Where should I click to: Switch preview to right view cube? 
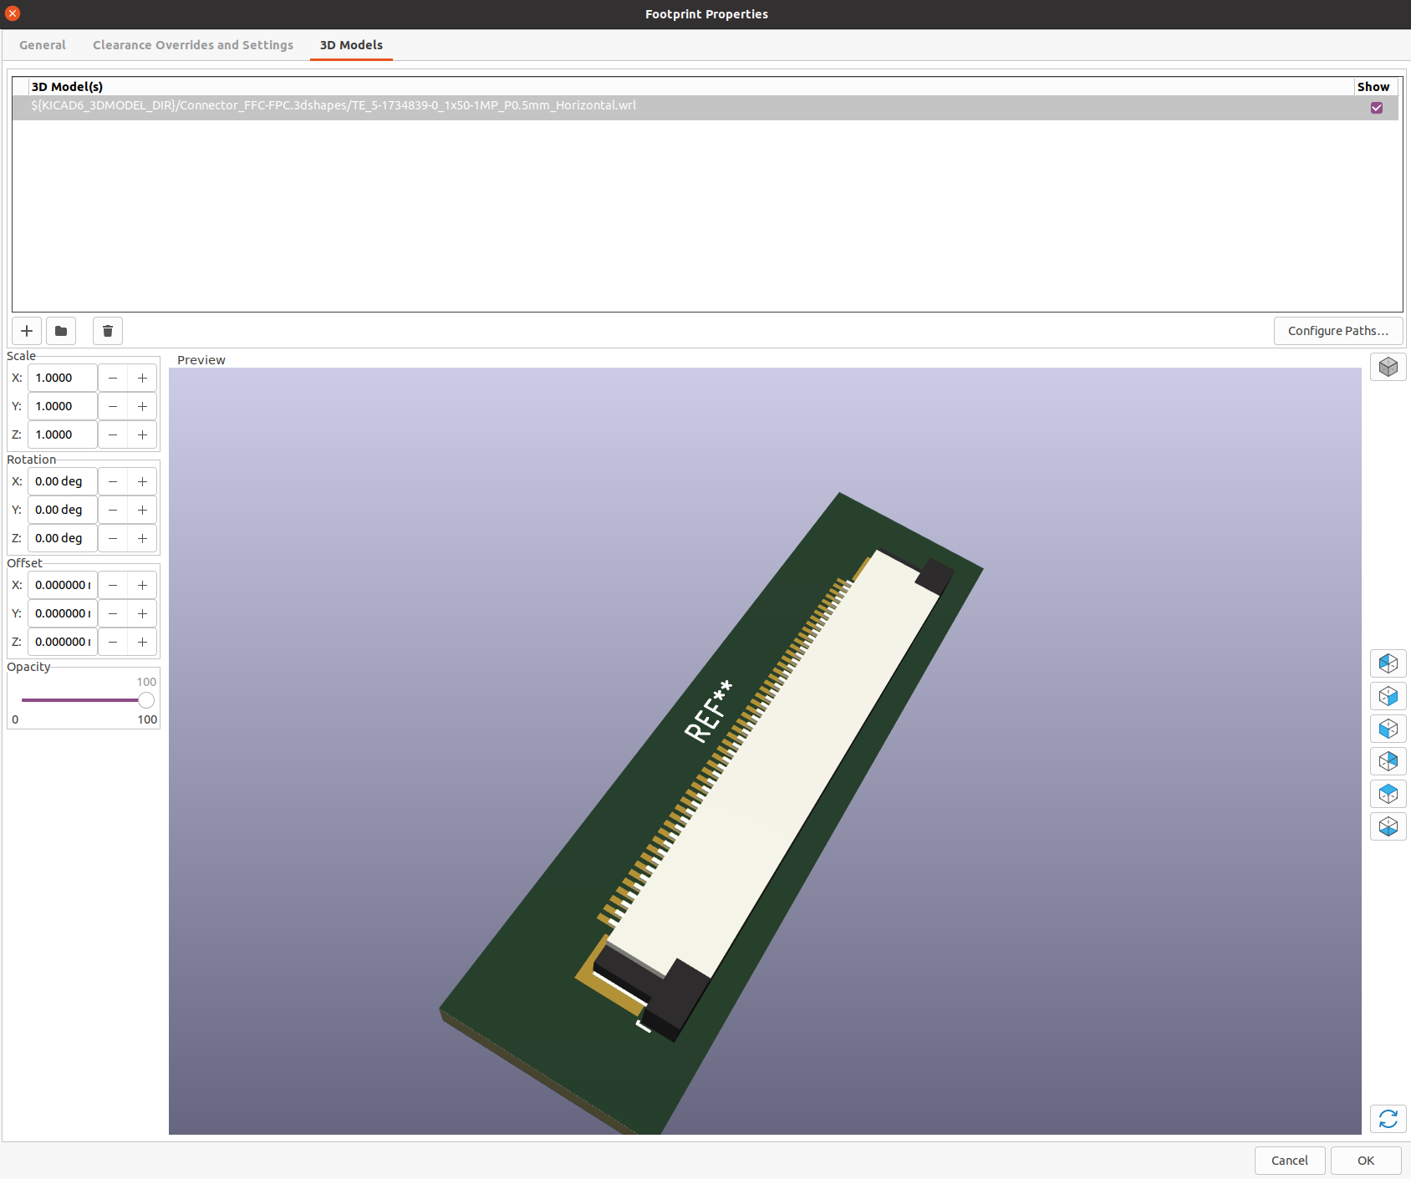(1388, 696)
